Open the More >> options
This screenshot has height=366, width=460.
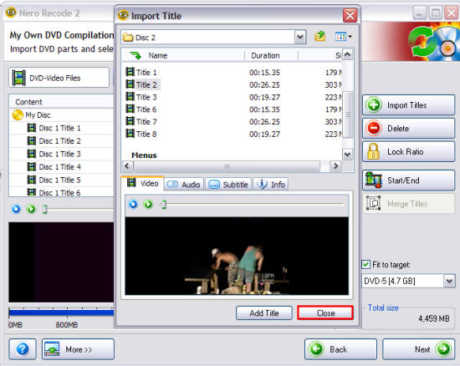click(78, 349)
